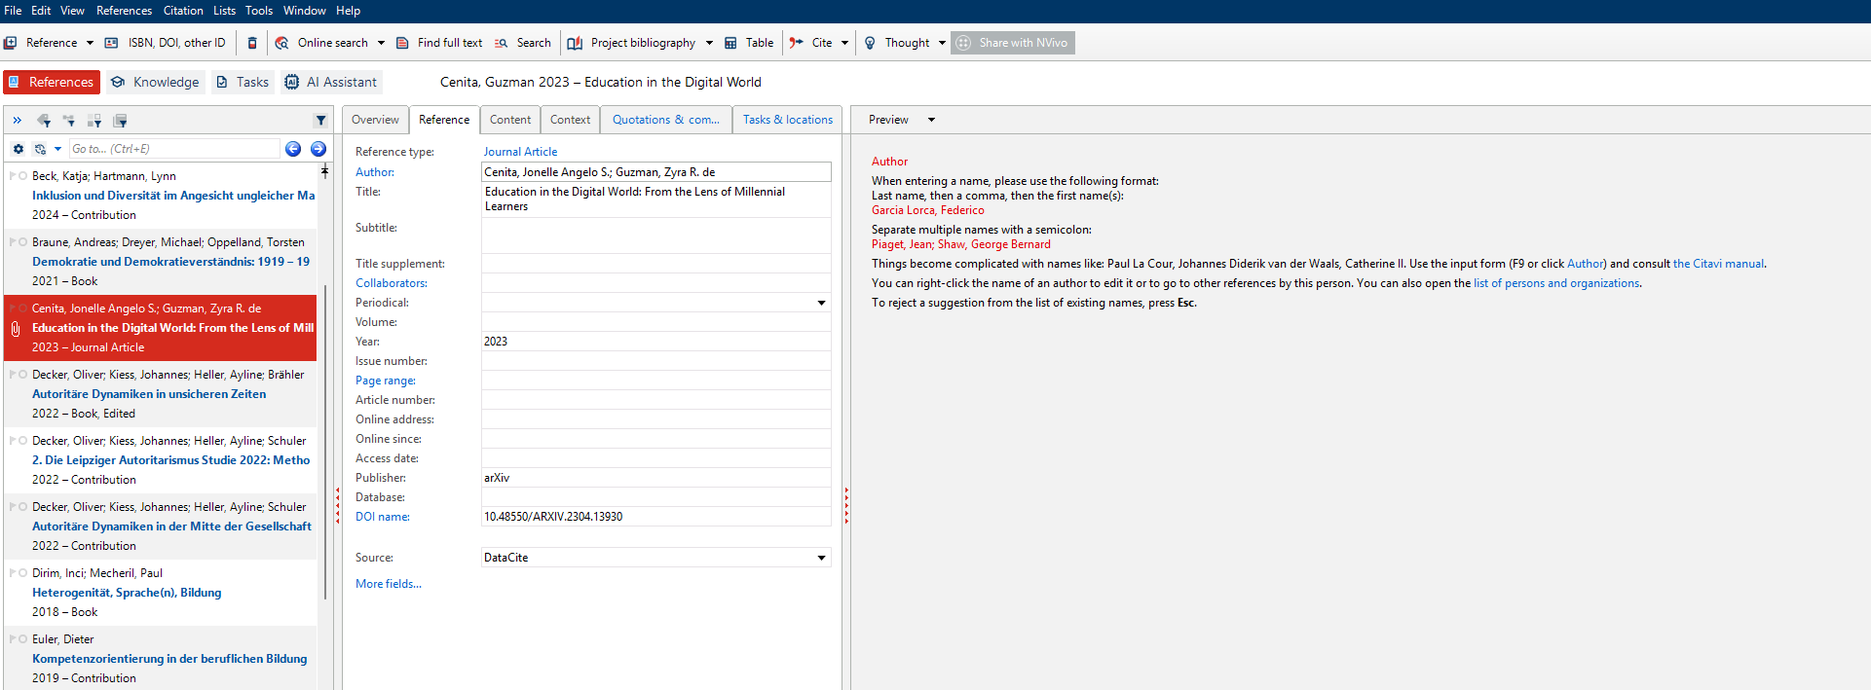
Task: Click the Find full text icon
Action: [x=402, y=43]
